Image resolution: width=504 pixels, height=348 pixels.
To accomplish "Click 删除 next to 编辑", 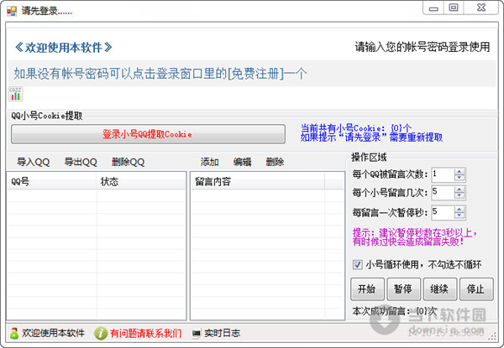I will pyautogui.click(x=275, y=162).
